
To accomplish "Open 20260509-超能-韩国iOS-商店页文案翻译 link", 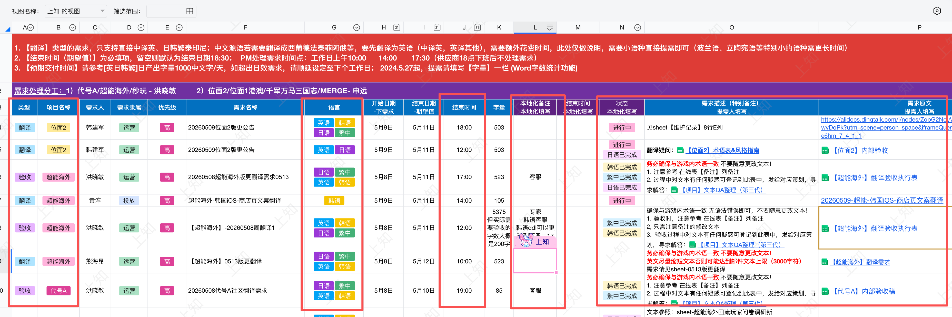I will click(882, 200).
